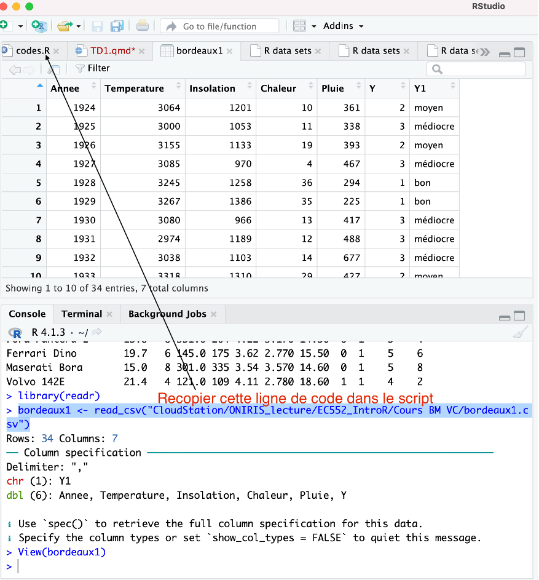
Task: Sort by the Pluie column header
Action: [341, 89]
